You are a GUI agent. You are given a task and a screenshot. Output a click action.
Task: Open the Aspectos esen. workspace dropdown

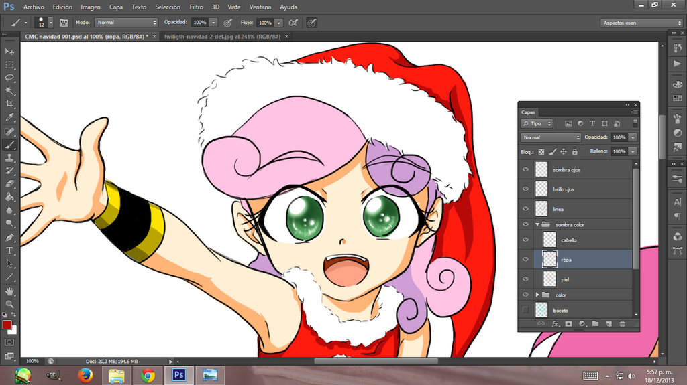[x=641, y=23]
